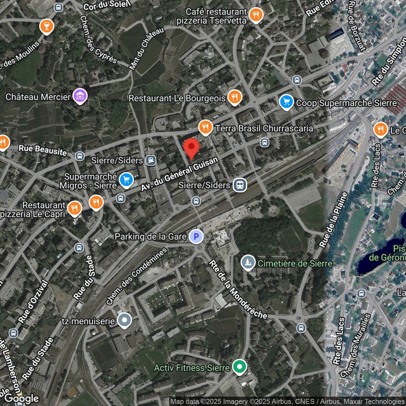Screen dimensions: 406x406
Task: Click the larger Sierre/Siders train station icon
Action: tap(240, 185)
